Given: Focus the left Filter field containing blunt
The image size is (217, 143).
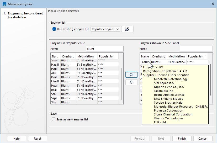Looking at the screenshot, I should 105,49.
